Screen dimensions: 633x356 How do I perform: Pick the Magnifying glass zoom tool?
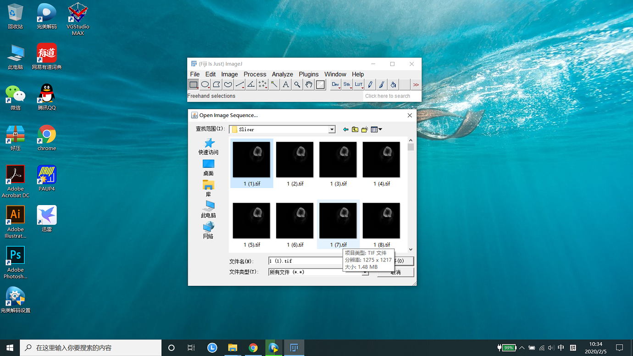tap(297, 84)
